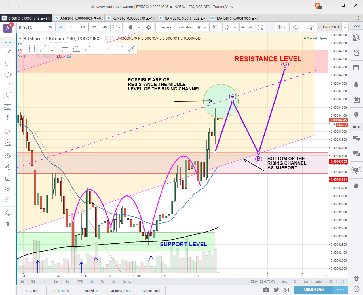Select the arrow tool in floating drawing toolbar

pyautogui.click(x=131, y=49)
